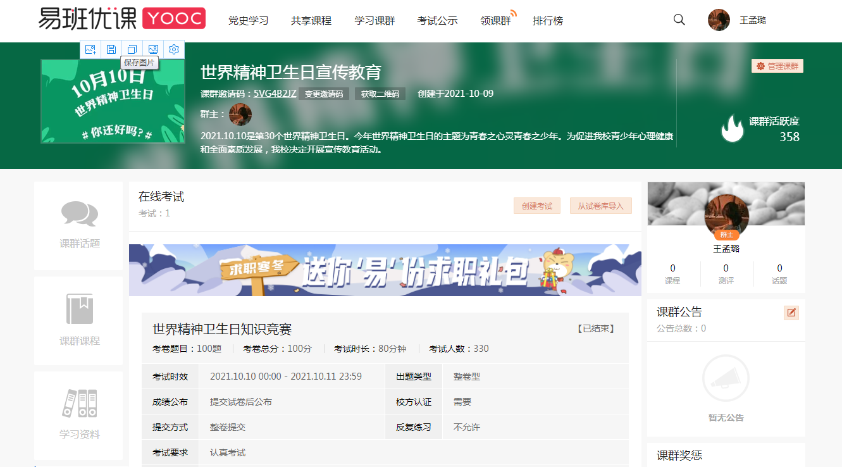Click the monitor picture icon in hover toolbar
This screenshot has width=842, height=467.
click(153, 49)
